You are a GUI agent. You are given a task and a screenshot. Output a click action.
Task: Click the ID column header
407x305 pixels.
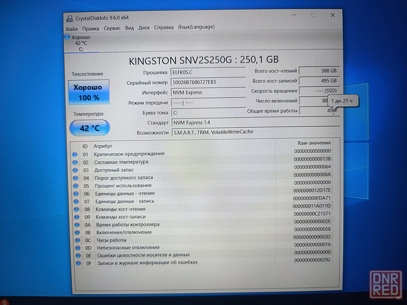[85, 146]
